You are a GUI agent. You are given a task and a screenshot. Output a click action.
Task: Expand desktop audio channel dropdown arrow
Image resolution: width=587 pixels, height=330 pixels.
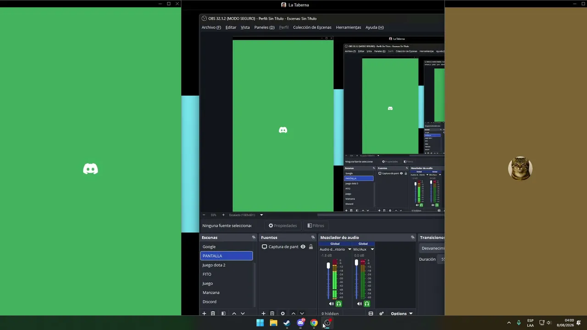click(x=349, y=249)
